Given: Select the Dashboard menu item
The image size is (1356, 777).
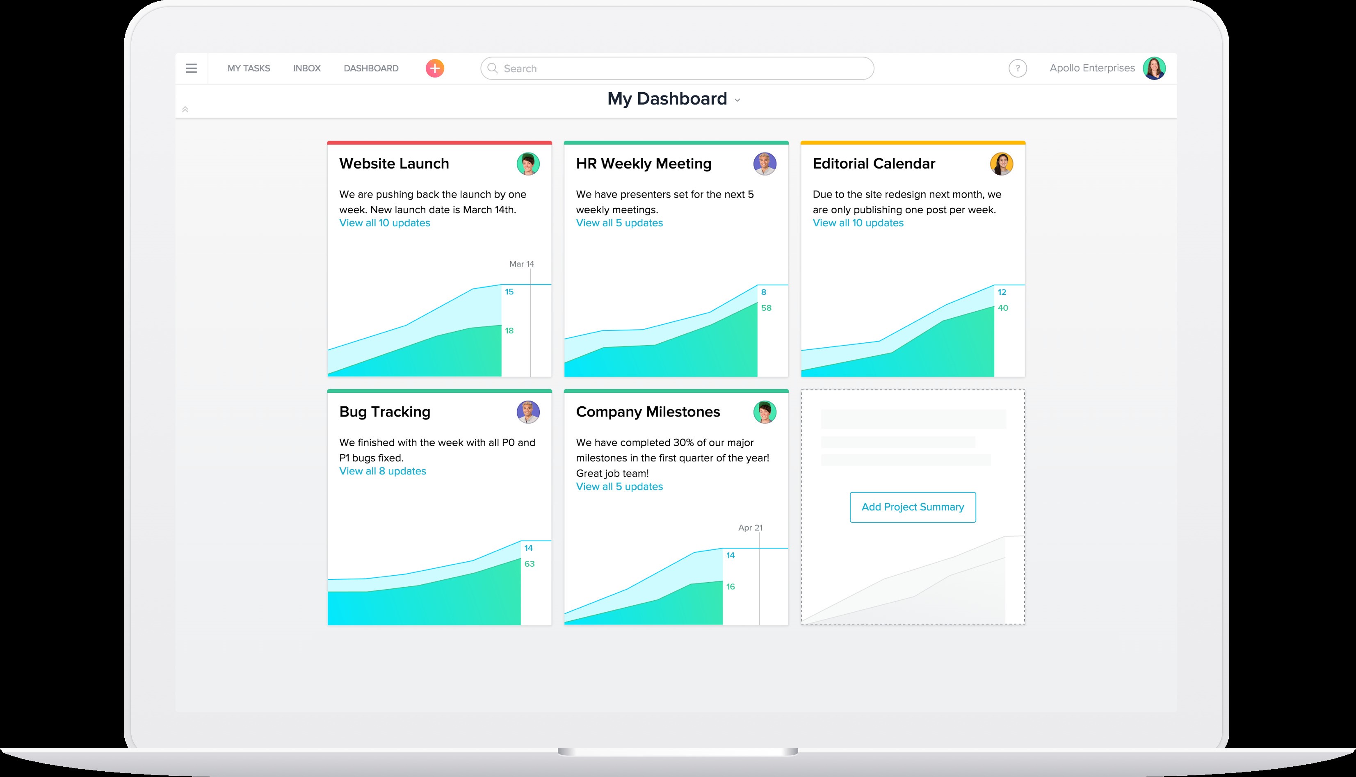Looking at the screenshot, I should [x=371, y=68].
